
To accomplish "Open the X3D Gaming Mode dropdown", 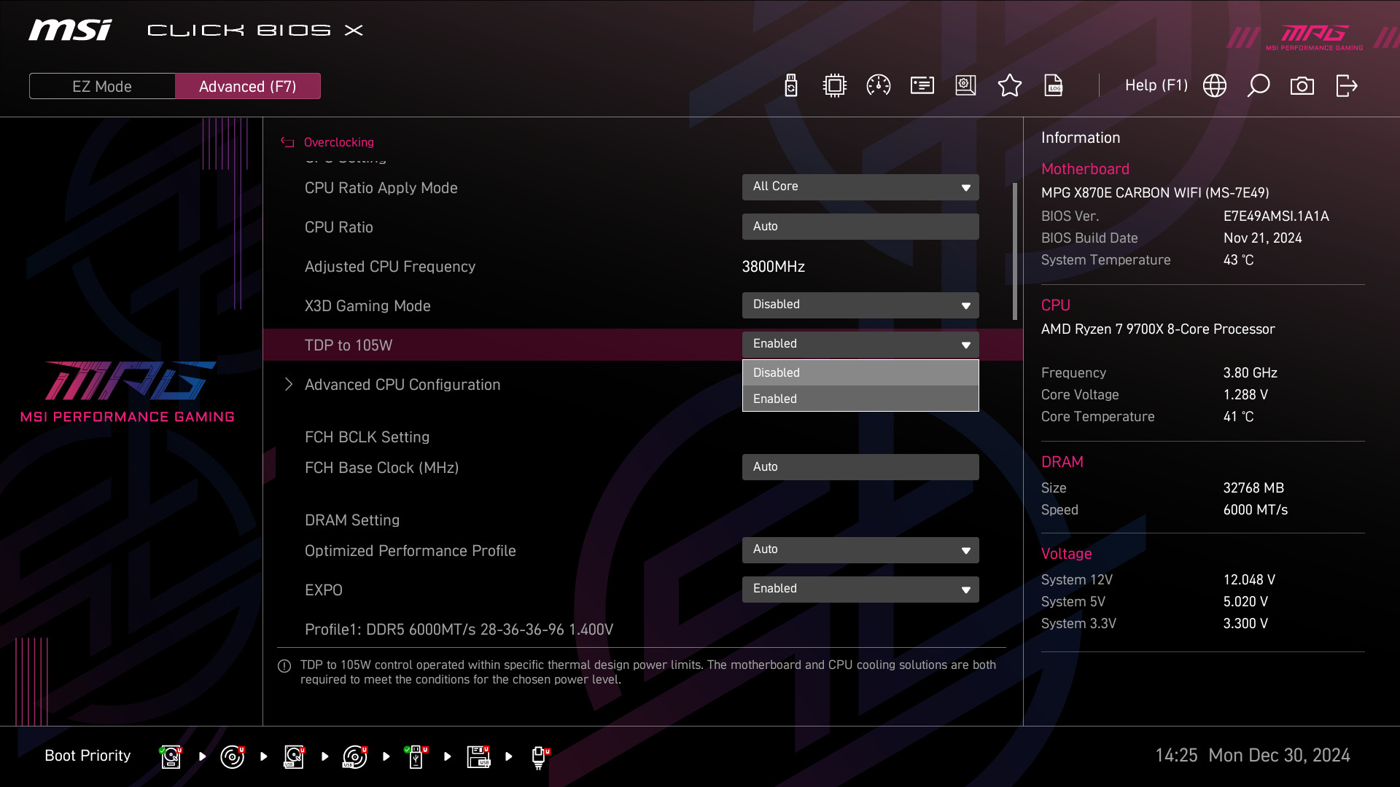I will (x=860, y=305).
